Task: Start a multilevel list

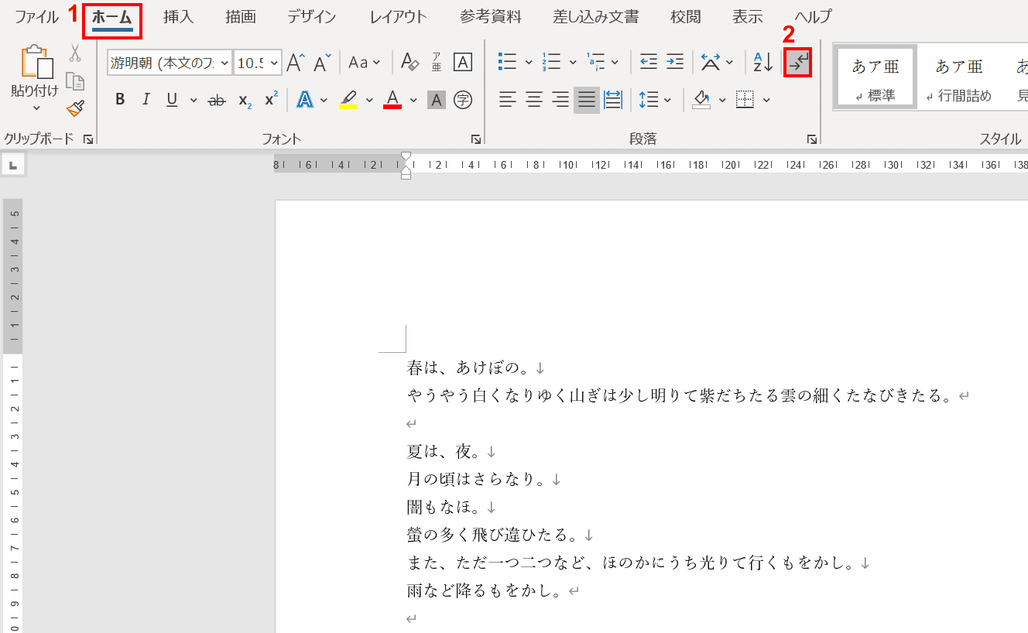Action: pyautogui.click(x=596, y=63)
